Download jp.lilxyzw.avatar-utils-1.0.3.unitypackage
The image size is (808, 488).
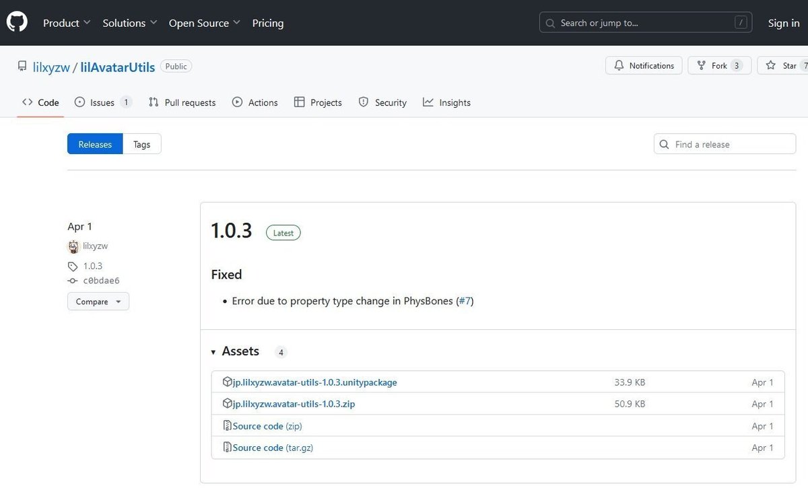click(315, 382)
